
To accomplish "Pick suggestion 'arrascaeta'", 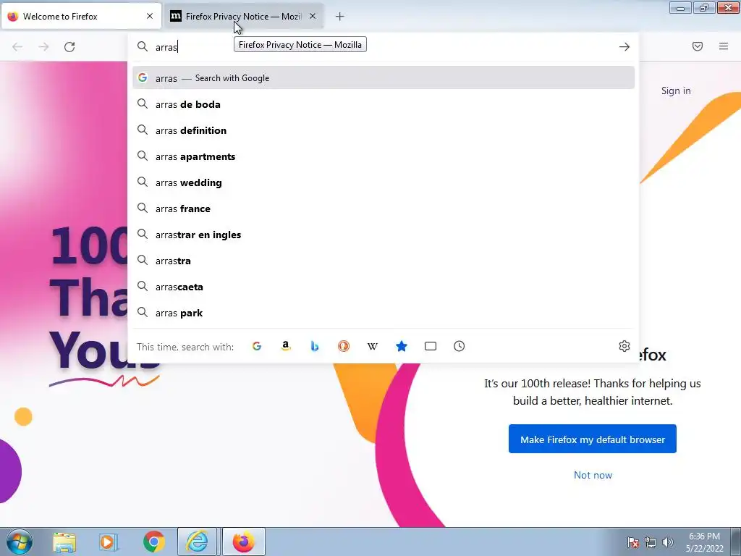I will (384, 287).
